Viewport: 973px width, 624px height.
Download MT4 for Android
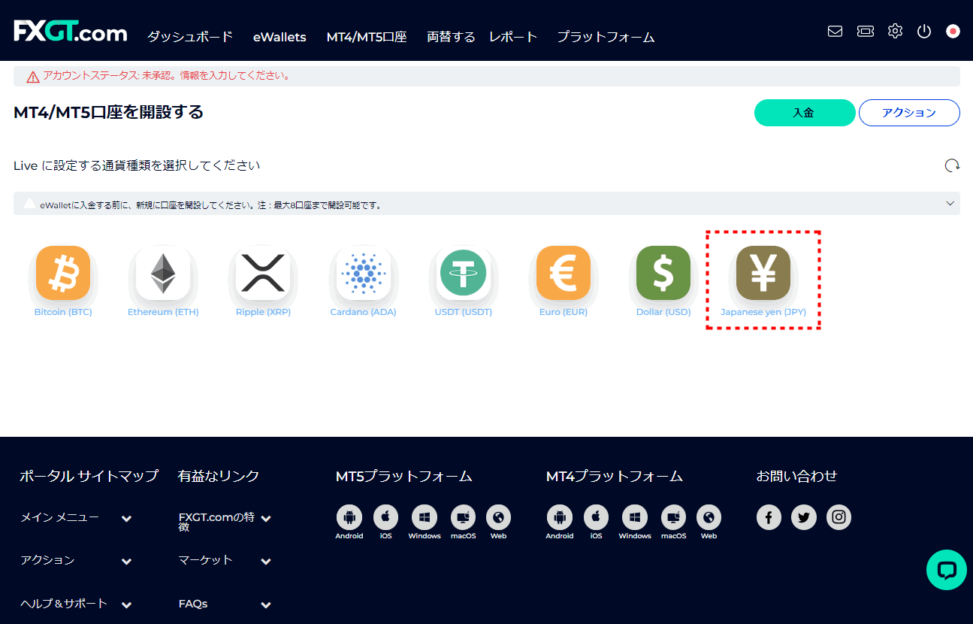pyautogui.click(x=559, y=516)
